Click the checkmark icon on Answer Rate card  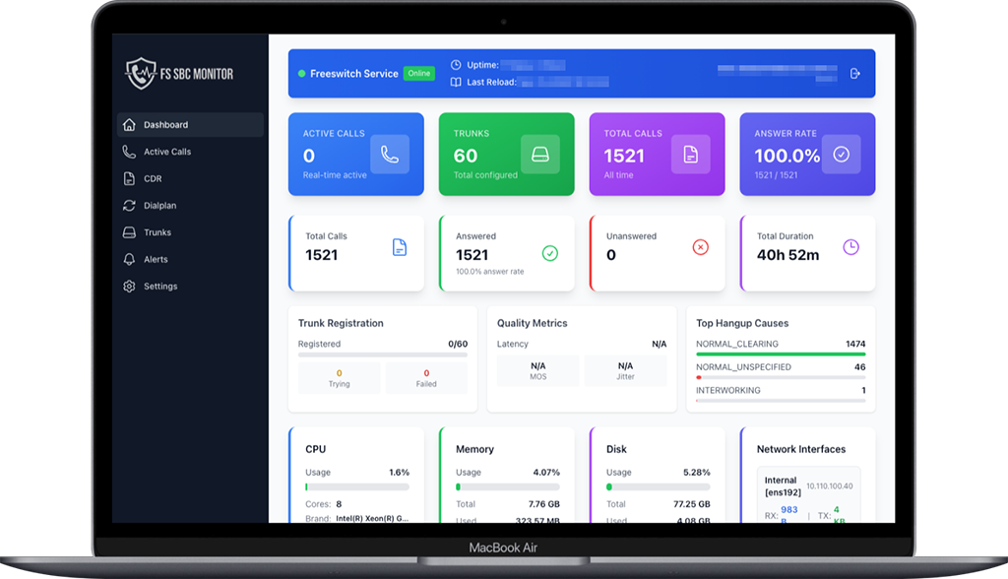point(841,155)
